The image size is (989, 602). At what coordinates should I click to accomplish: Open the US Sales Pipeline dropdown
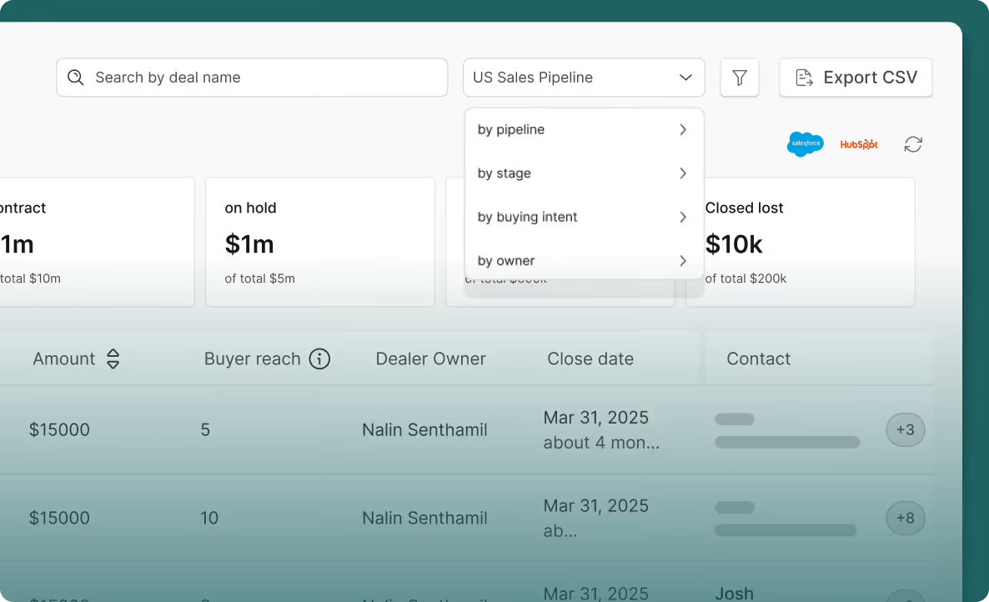pyautogui.click(x=584, y=78)
